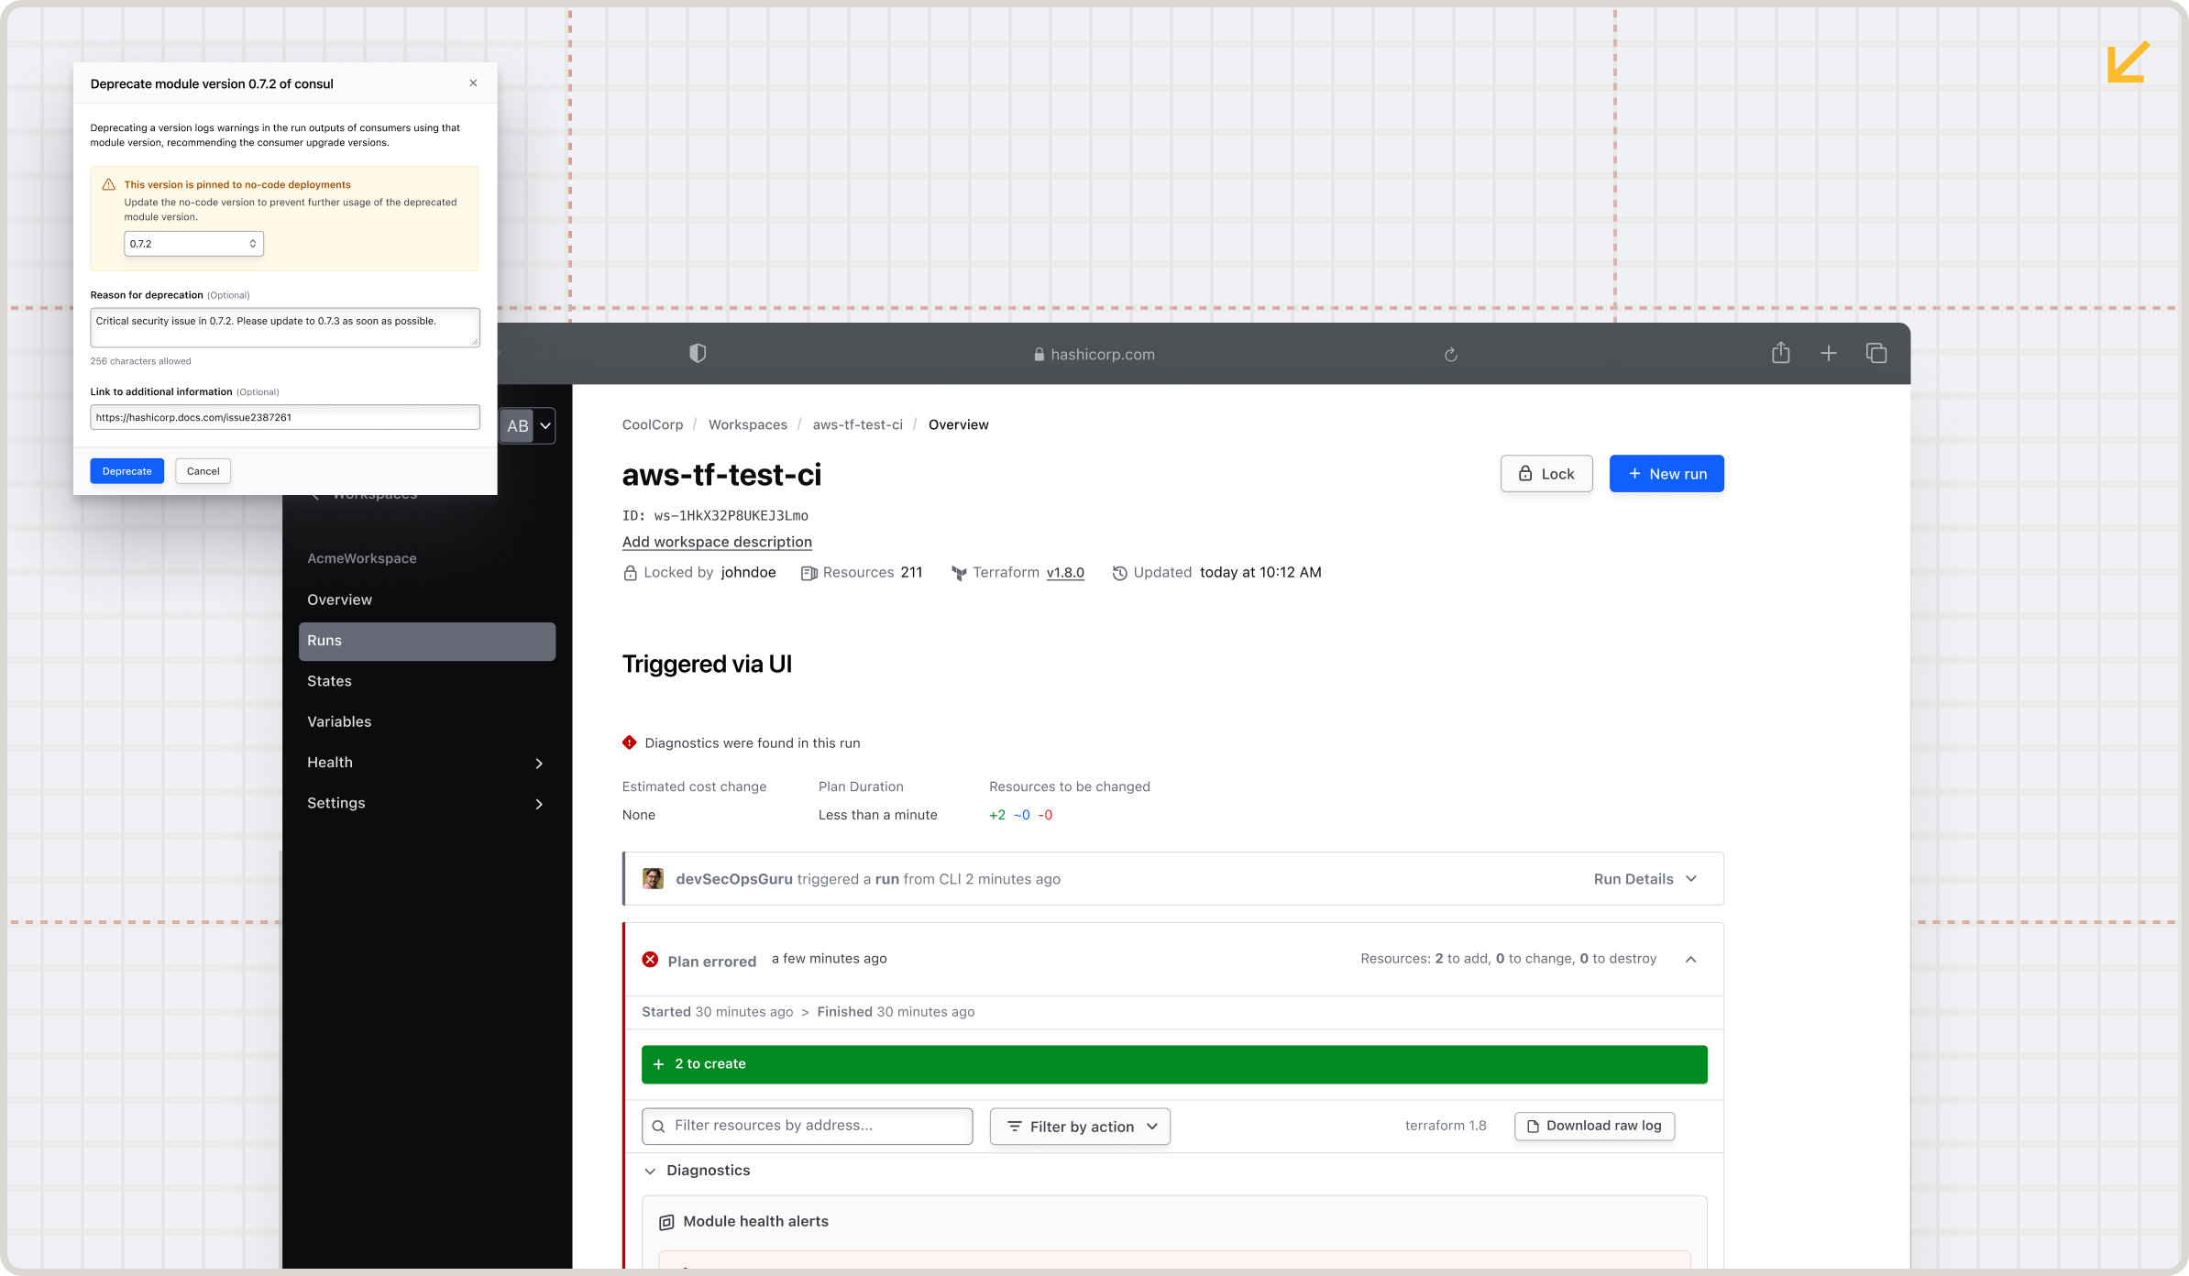The height and width of the screenshot is (1276, 2189).
Task: Open the browser tab overview icon
Action: pos(1875,353)
